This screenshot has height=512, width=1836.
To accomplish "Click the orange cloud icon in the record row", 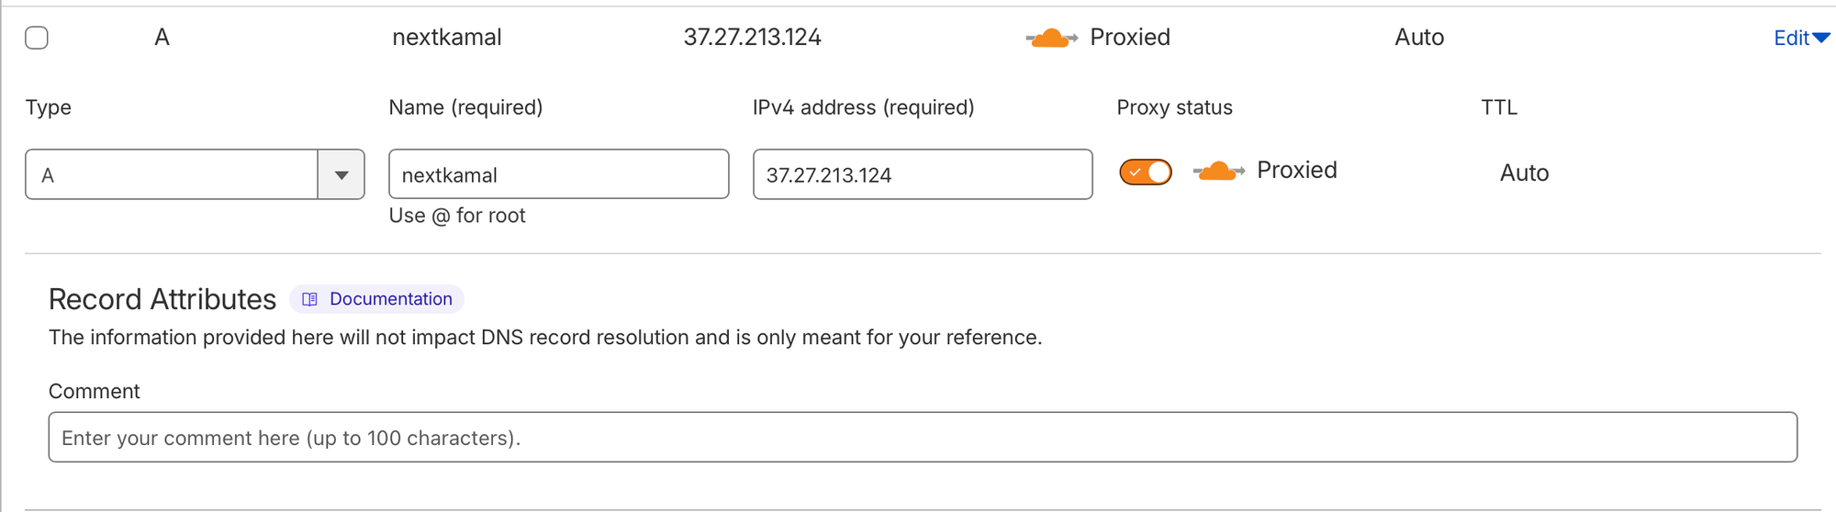I will [1051, 38].
